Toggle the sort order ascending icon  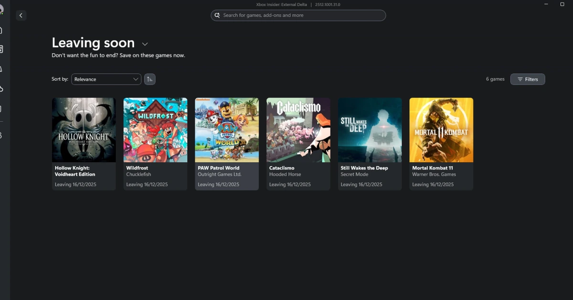[150, 79]
